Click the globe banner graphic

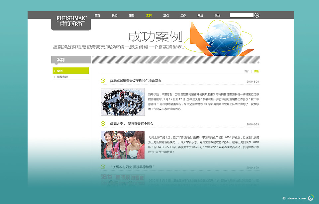(x=220, y=38)
